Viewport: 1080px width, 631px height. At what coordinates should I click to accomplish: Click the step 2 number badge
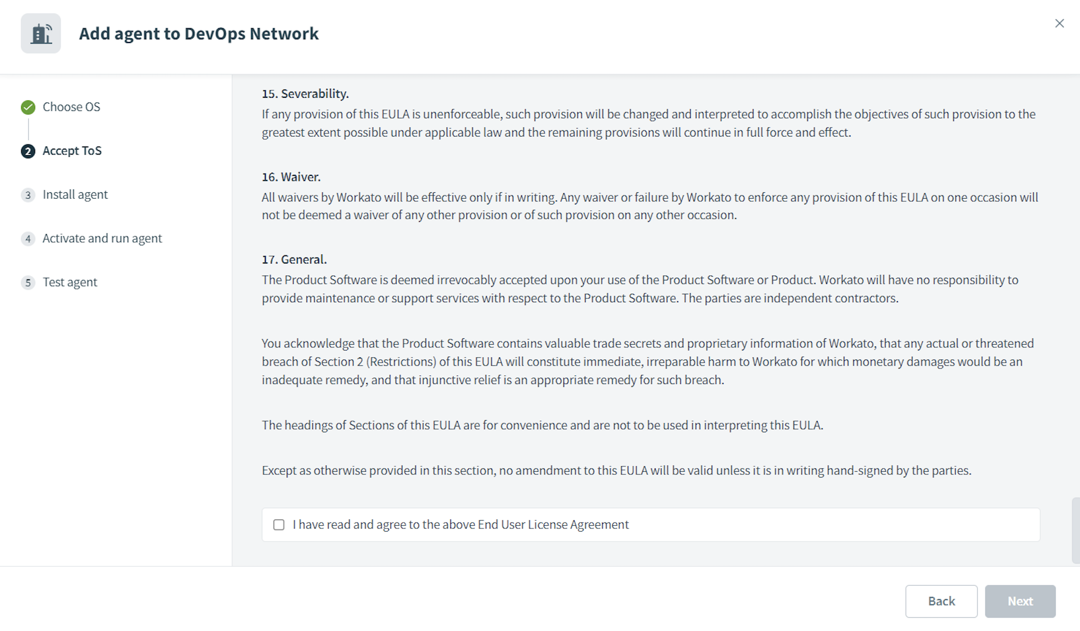tap(28, 151)
